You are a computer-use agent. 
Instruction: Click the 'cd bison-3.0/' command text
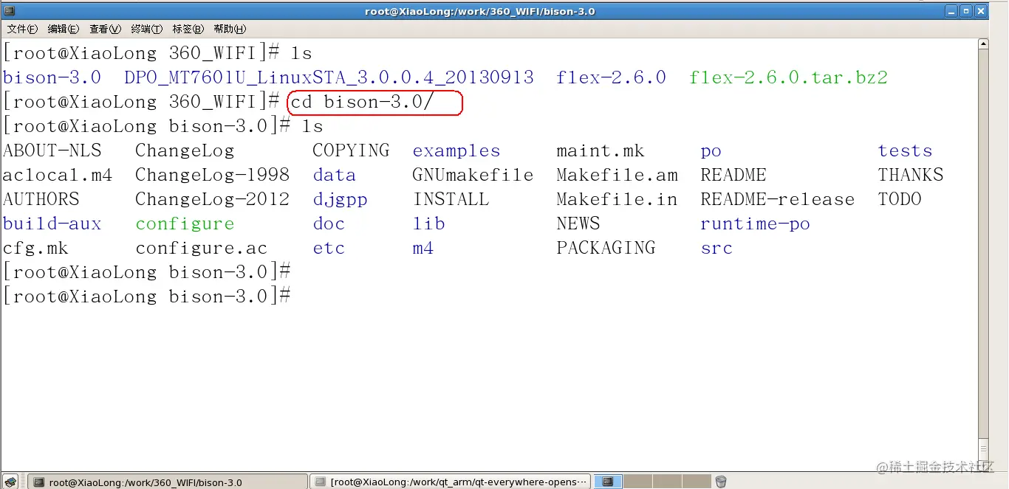[x=362, y=102]
